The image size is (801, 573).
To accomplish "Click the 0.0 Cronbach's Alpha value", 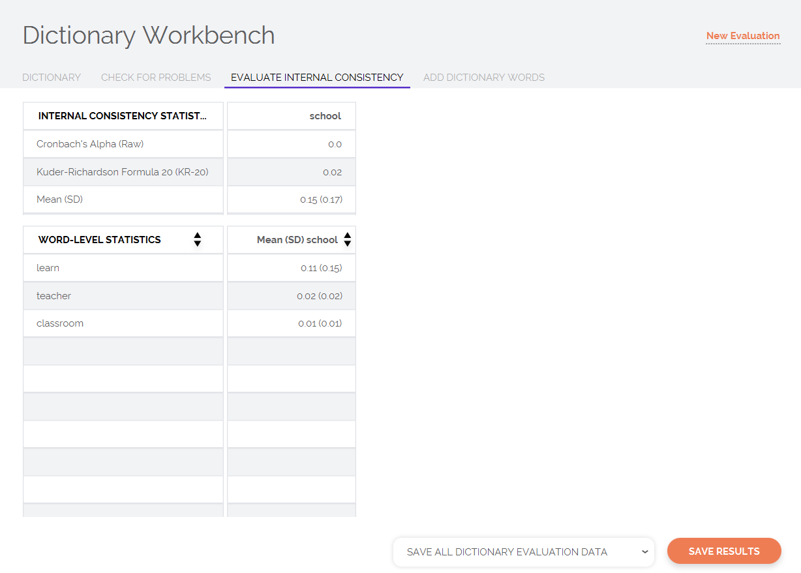I will [335, 144].
